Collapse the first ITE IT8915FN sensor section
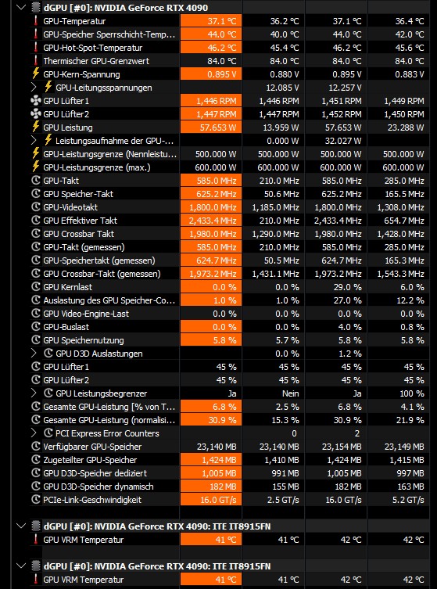This screenshot has height=589, width=437. point(22,526)
